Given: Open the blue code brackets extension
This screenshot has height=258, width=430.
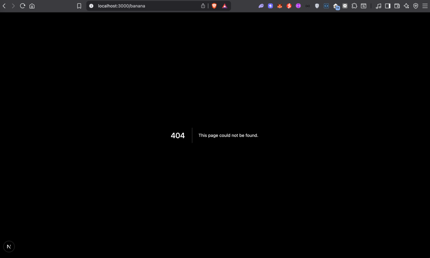Looking at the screenshot, I should coord(326,6).
